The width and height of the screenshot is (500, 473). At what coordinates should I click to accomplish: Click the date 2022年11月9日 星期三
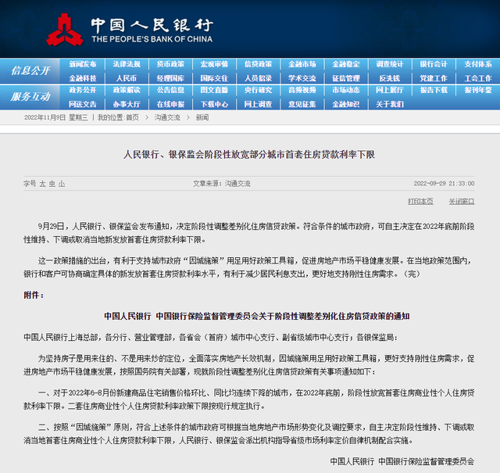(x=55, y=117)
